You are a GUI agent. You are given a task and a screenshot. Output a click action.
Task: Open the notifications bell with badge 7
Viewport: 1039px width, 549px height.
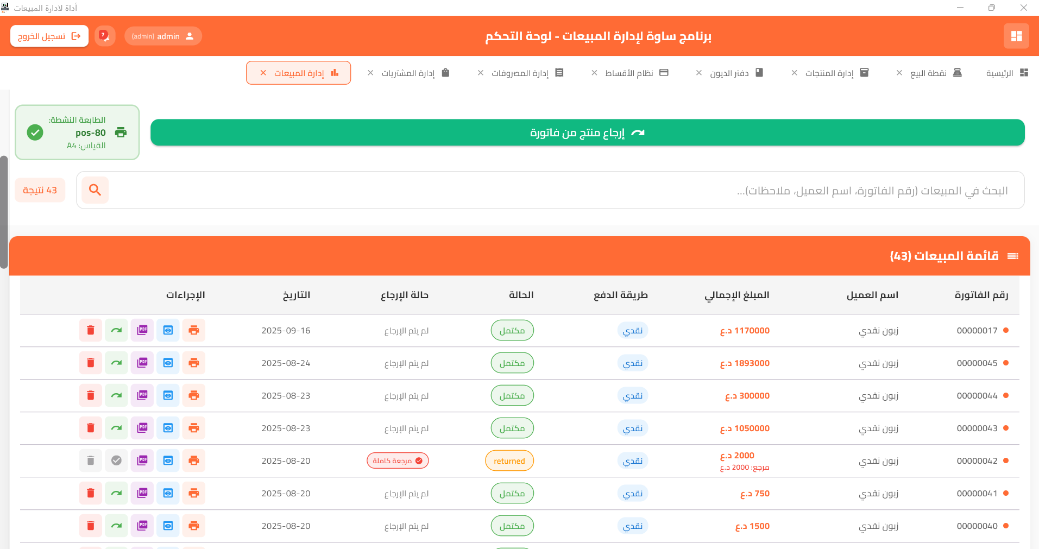(104, 36)
